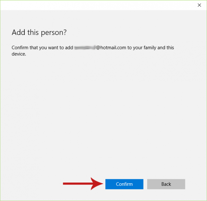This screenshot has height=201, width=207.
Task: Click the word "Add" in the heading
Action: coord(18,32)
